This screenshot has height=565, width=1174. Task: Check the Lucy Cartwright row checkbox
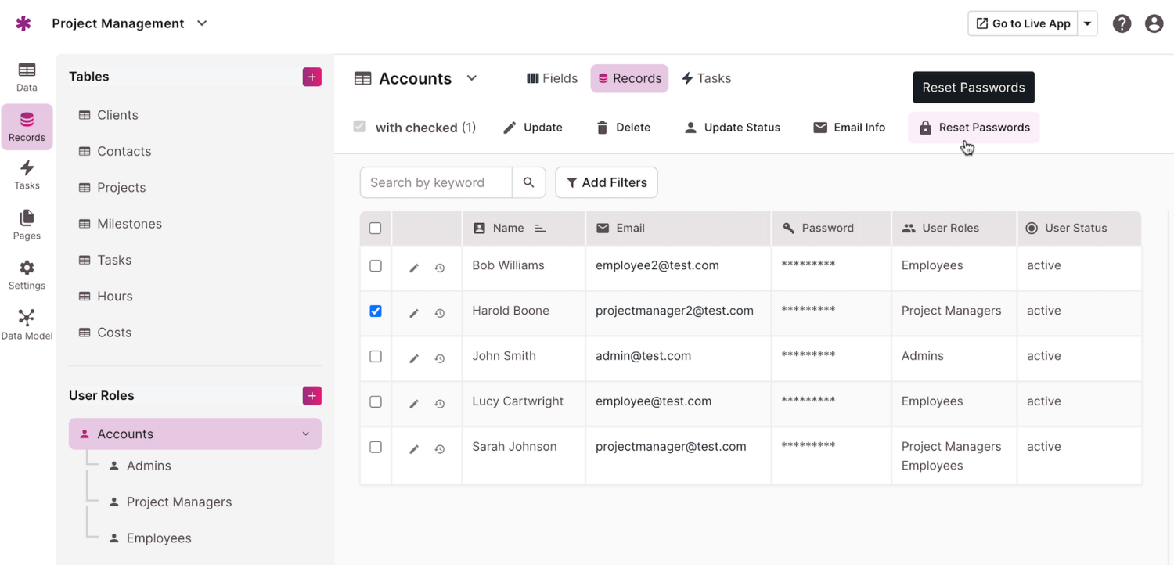pos(376,401)
